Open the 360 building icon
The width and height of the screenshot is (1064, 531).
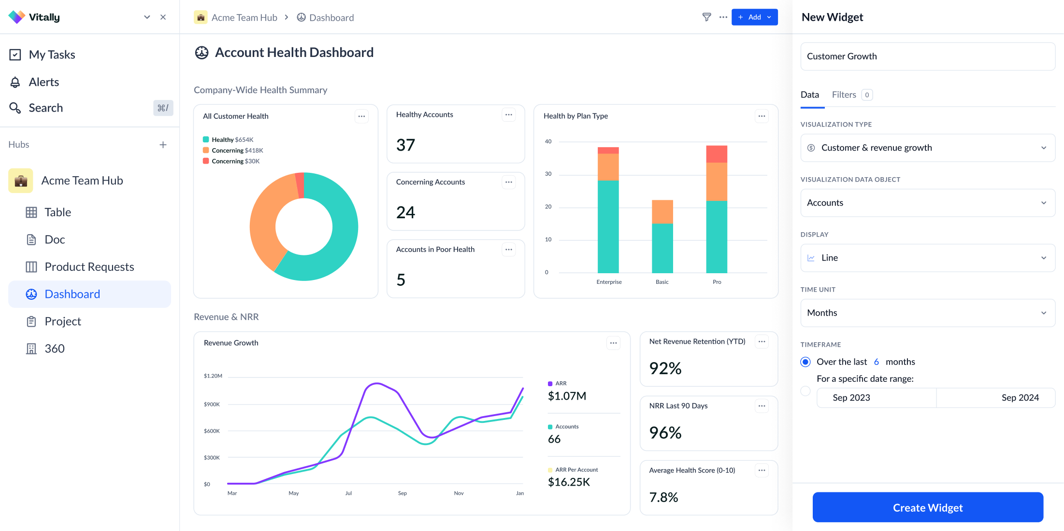click(31, 349)
